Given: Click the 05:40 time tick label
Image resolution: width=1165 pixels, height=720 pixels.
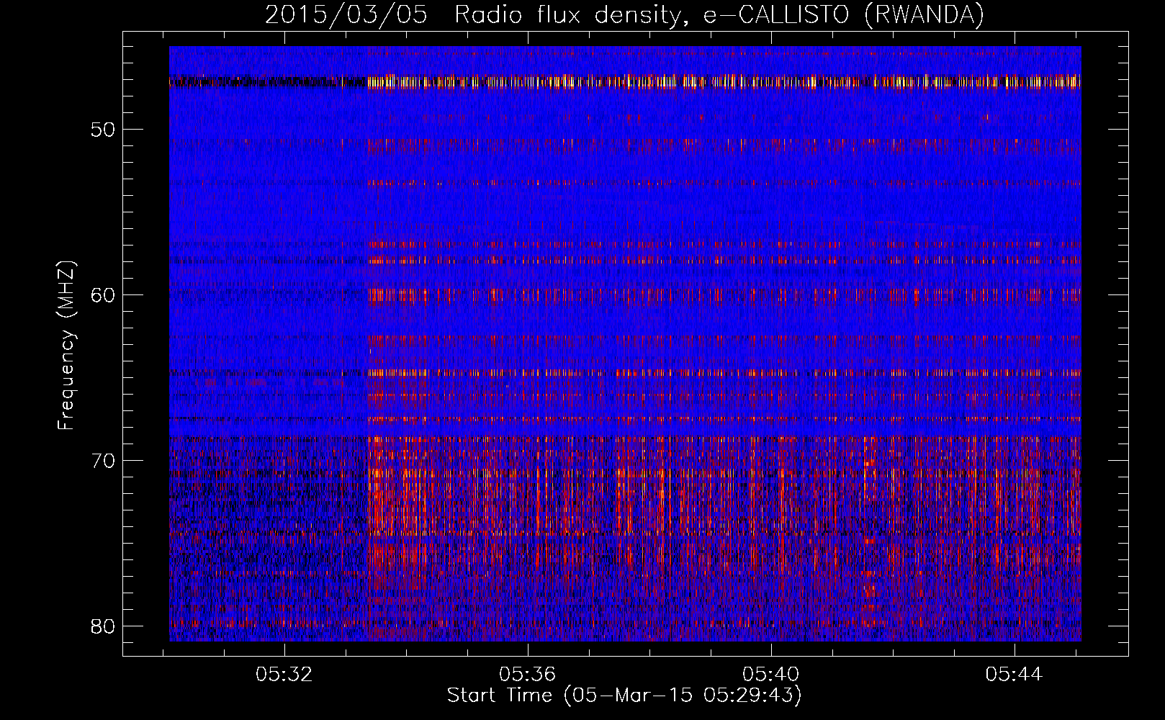Looking at the screenshot, I should [771, 674].
